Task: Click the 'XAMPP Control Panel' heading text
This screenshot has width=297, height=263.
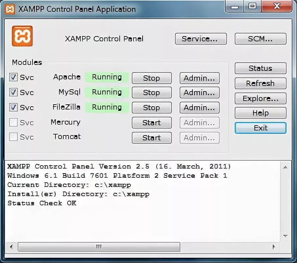Action: click(x=104, y=39)
